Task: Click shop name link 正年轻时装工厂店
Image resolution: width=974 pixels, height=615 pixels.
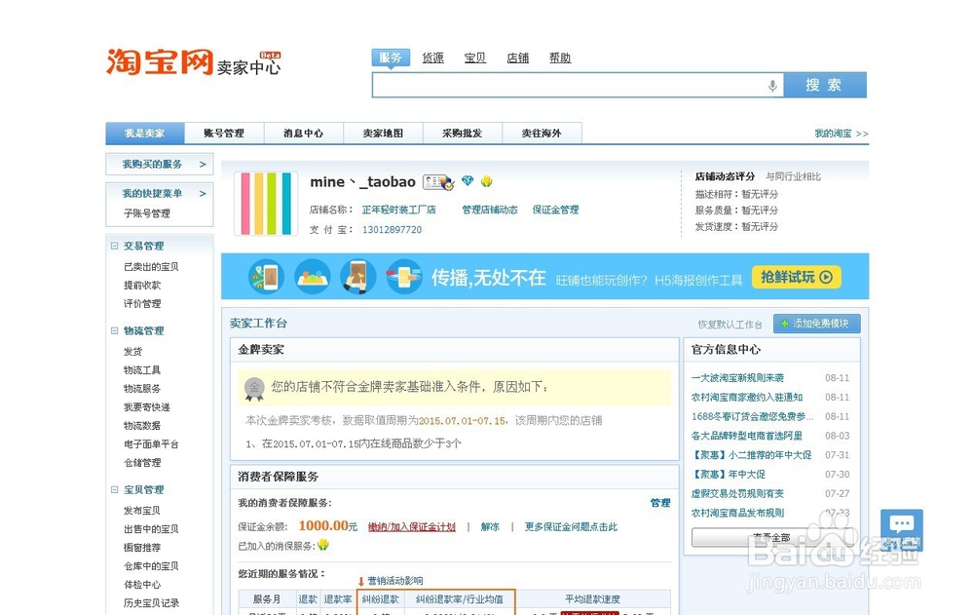Action: click(x=398, y=210)
